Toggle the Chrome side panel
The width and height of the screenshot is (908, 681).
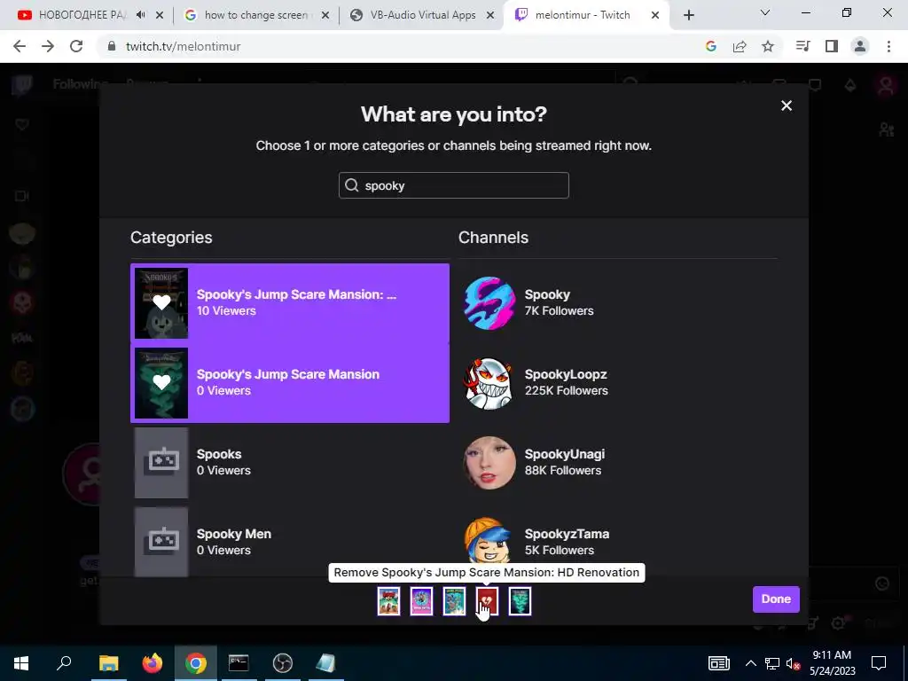click(x=832, y=46)
